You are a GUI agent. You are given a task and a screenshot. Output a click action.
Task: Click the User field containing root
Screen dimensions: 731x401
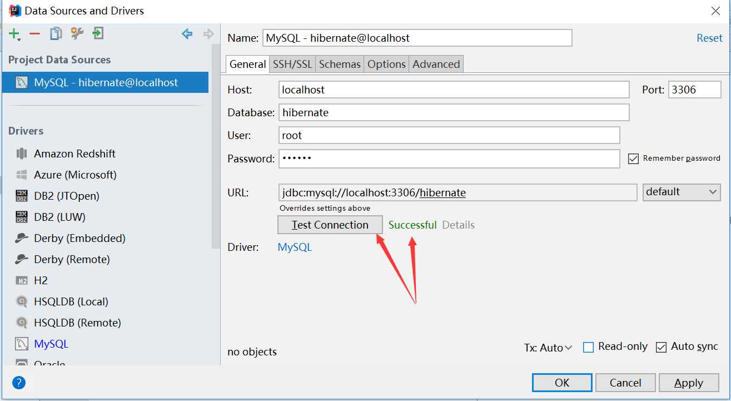pyautogui.click(x=449, y=135)
